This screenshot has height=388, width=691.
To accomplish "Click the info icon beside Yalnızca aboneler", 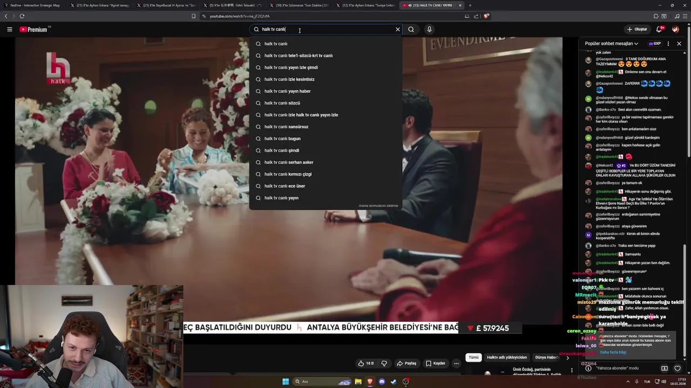I will 588,369.
